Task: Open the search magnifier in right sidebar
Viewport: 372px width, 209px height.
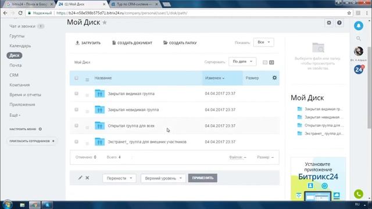Action: (359, 38)
